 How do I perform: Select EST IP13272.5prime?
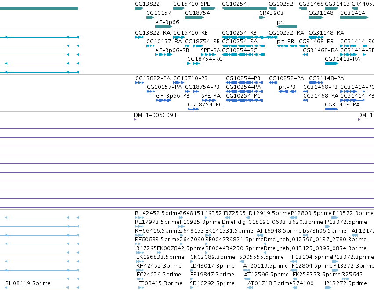click(328, 288)
